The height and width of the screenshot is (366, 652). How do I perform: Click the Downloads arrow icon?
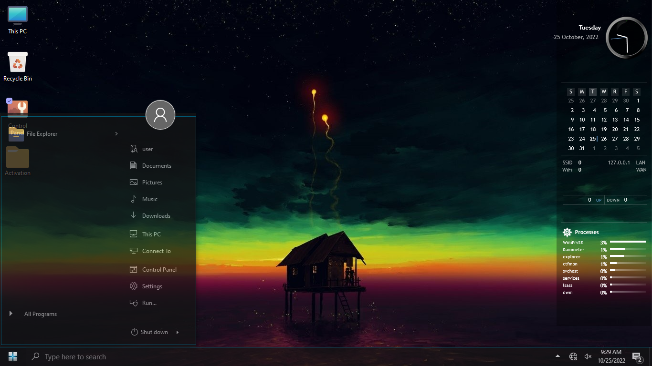coord(134,216)
